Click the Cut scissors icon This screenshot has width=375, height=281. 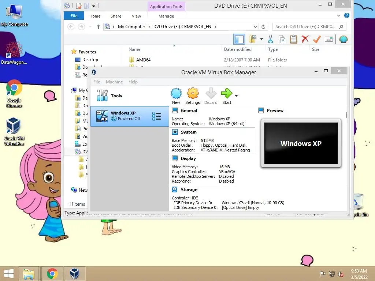[x=271, y=39]
